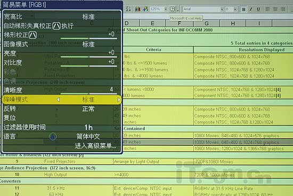Select the 语言 menu row
The height and width of the screenshot is (196, 293).
62,136
